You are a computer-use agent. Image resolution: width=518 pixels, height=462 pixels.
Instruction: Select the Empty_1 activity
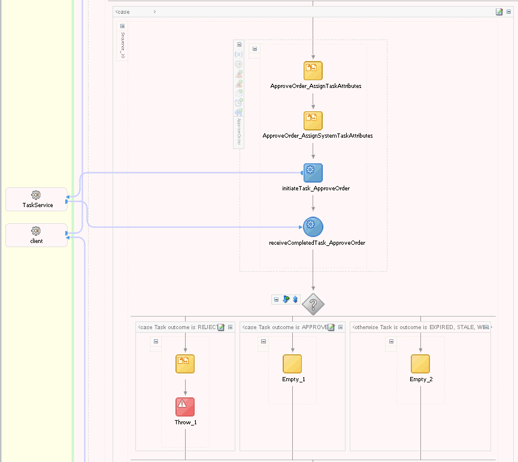click(x=292, y=362)
